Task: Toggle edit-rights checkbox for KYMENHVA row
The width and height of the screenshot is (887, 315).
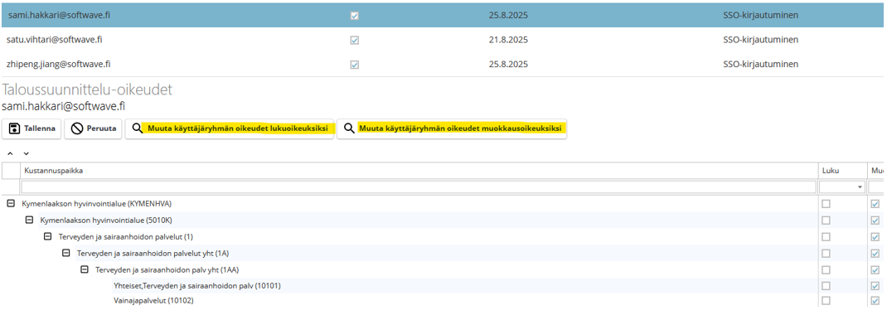Action: coord(875,204)
